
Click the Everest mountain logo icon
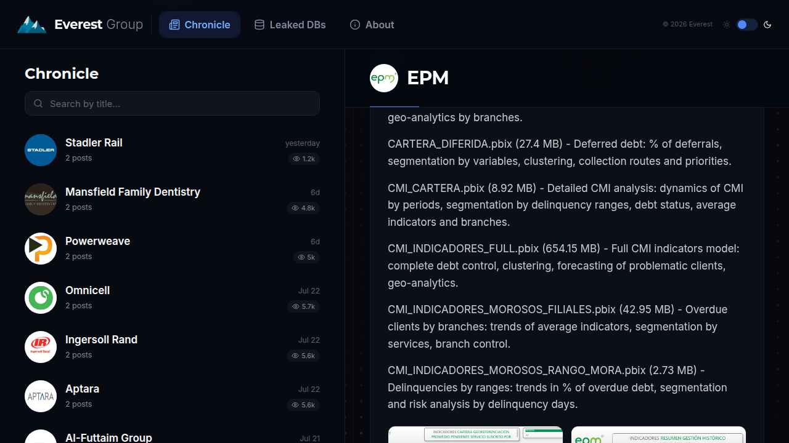point(32,25)
